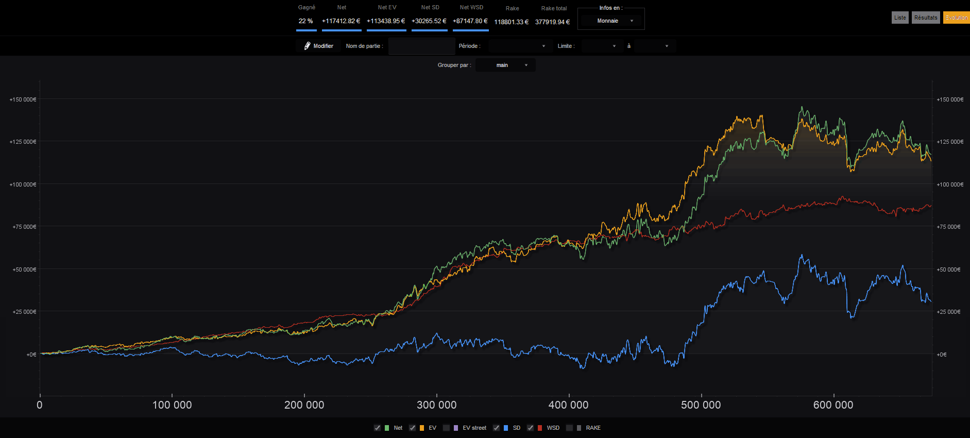Switch to the Liste tab
The height and width of the screenshot is (438, 970).
(x=900, y=18)
